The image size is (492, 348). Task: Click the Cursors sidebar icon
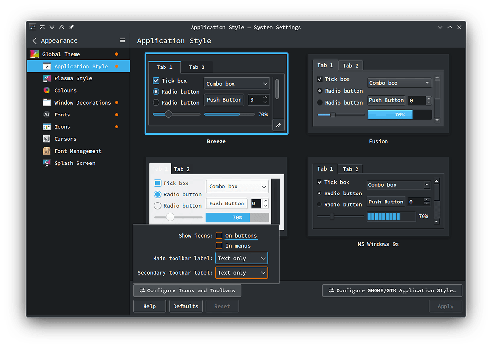point(46,139)
